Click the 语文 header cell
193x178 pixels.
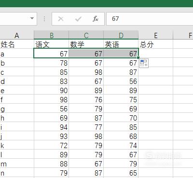pyautogui.click(x=52, y=44)
